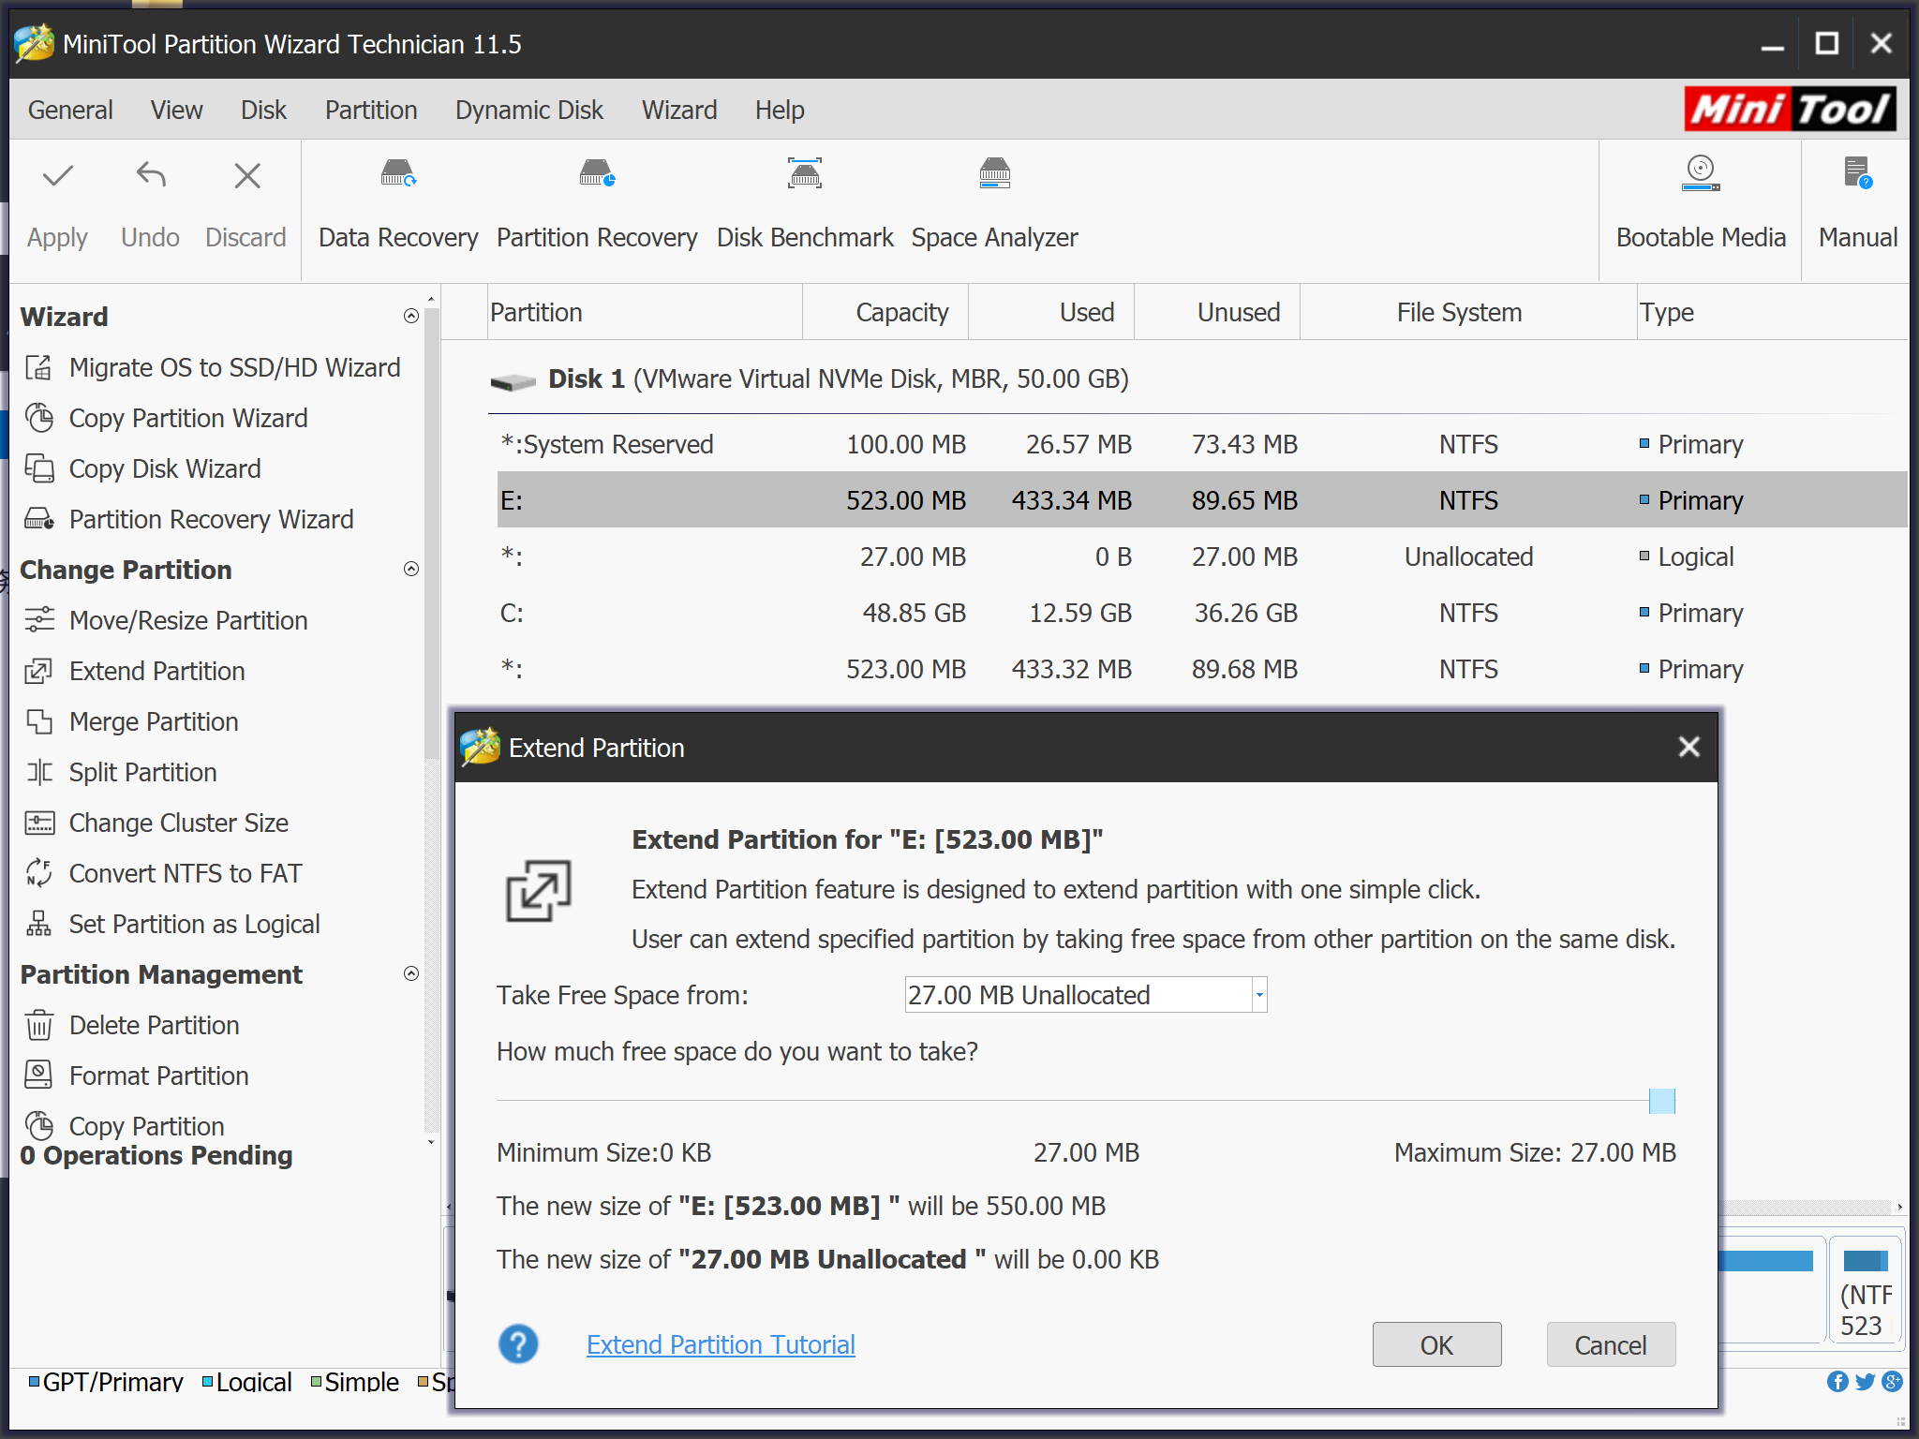The width and height of the screenshot is (1919, 1439).
Task: Open the Disk menu
Action: click(263, 110)
